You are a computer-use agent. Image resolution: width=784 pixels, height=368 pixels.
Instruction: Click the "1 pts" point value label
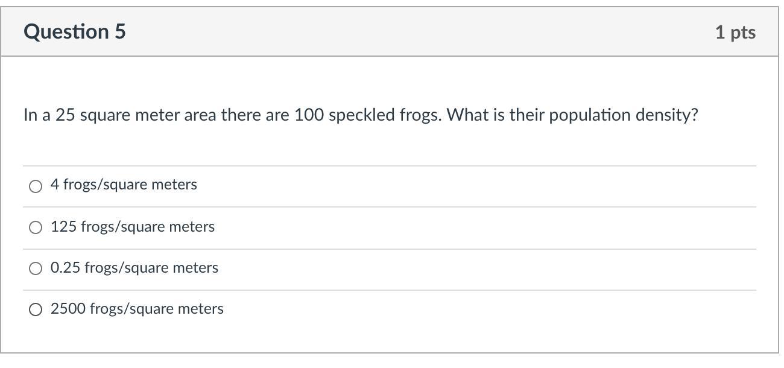coord(735,32)
